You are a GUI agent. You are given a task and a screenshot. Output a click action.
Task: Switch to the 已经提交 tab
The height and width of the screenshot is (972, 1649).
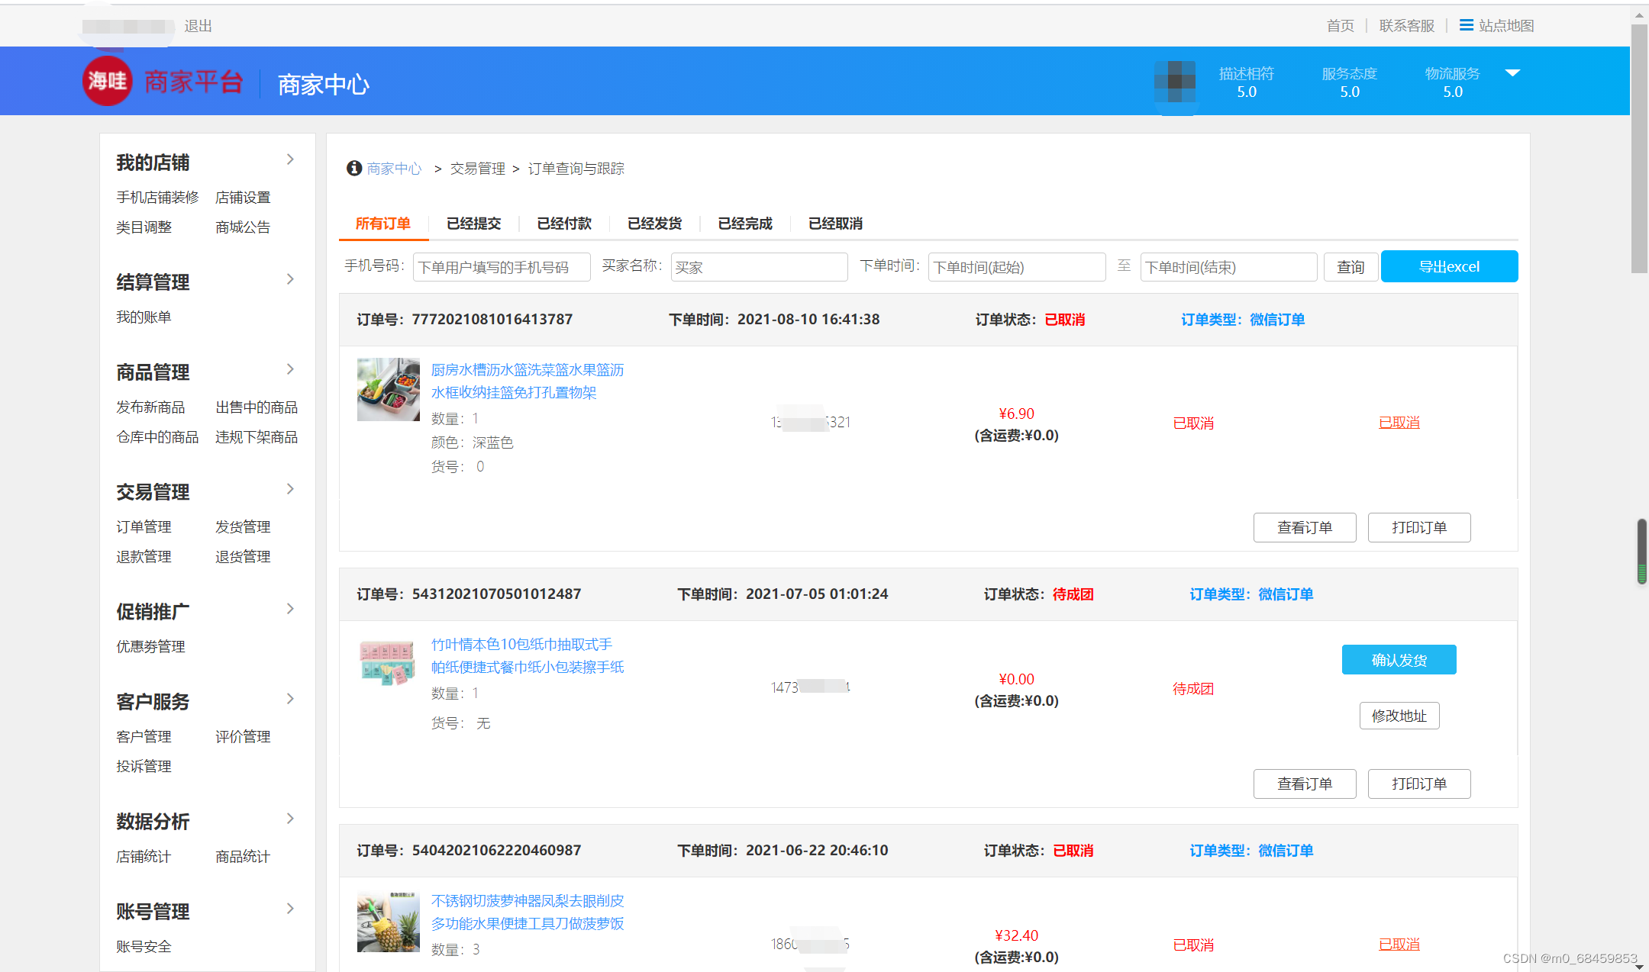(x=474, y=224)
